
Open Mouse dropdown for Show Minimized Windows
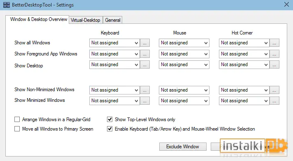click(x=184, y=101)
